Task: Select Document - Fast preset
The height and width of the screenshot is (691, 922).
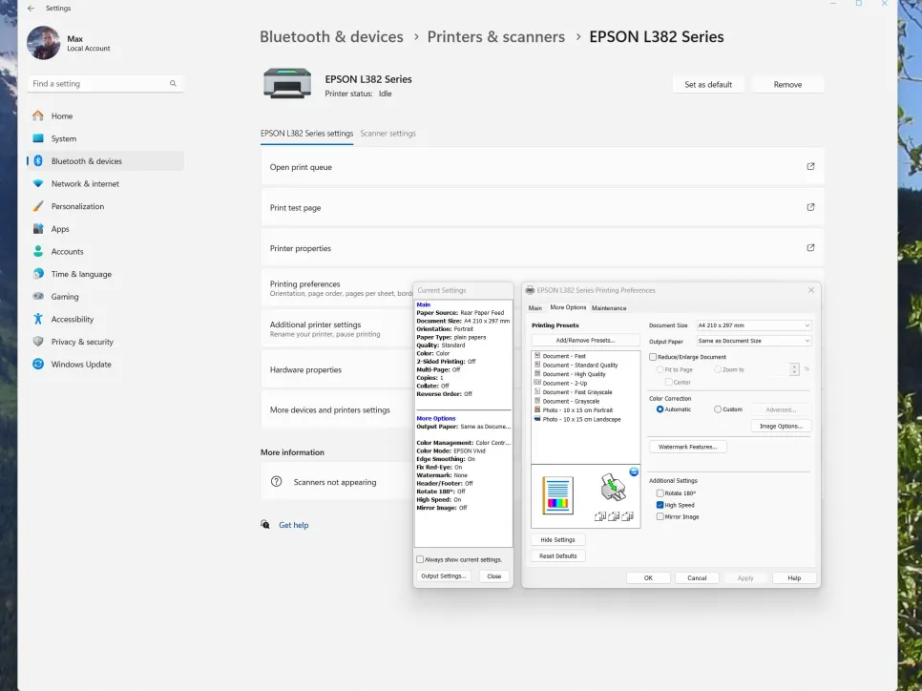Action: point(564,356)
